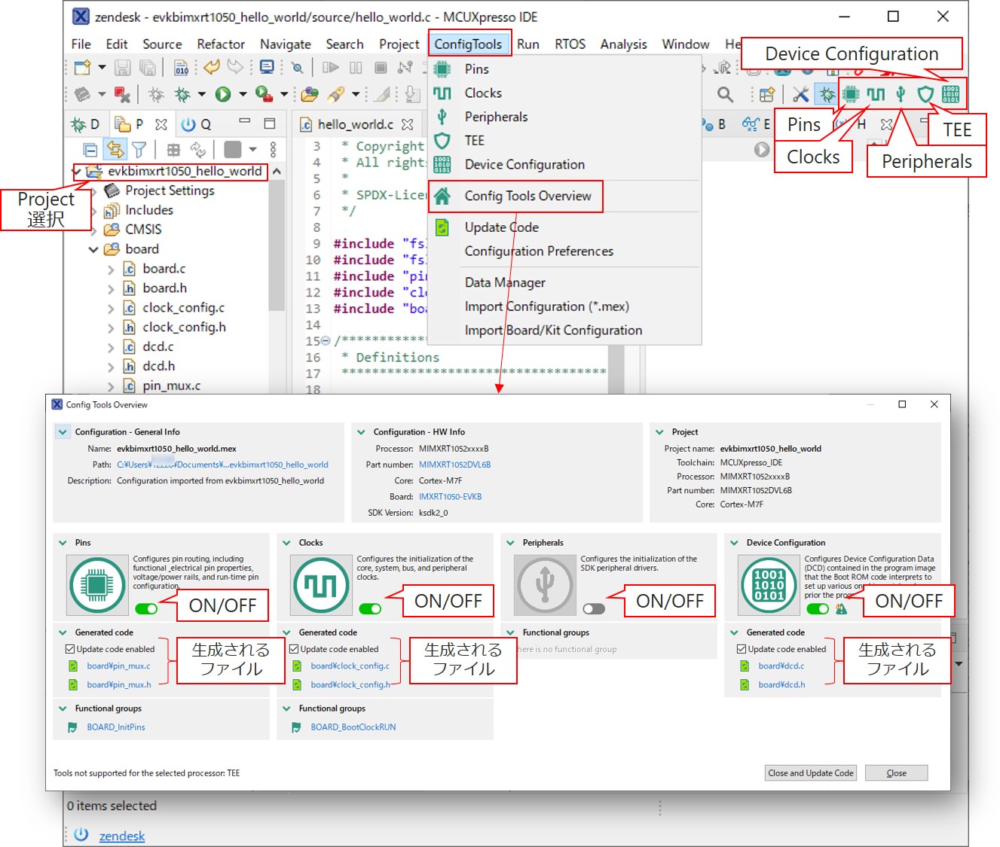Click the green bug Debug toolbar icon

tap(182, 94)
